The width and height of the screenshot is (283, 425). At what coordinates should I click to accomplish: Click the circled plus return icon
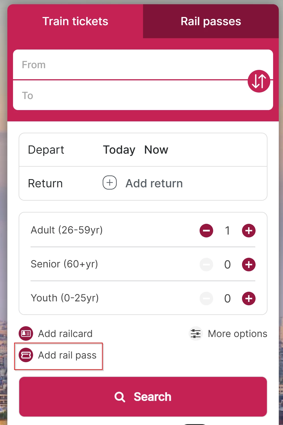coord(110,183)
